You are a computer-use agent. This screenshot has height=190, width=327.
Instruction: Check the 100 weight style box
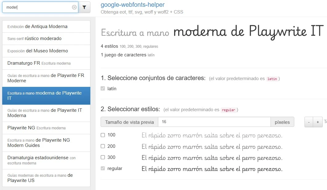click(x=103, y=135)
